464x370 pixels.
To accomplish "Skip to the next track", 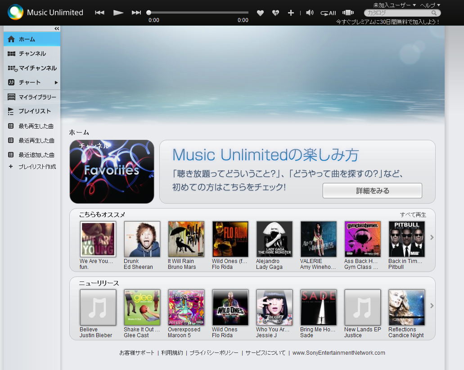I will click(x=136, y=13).
